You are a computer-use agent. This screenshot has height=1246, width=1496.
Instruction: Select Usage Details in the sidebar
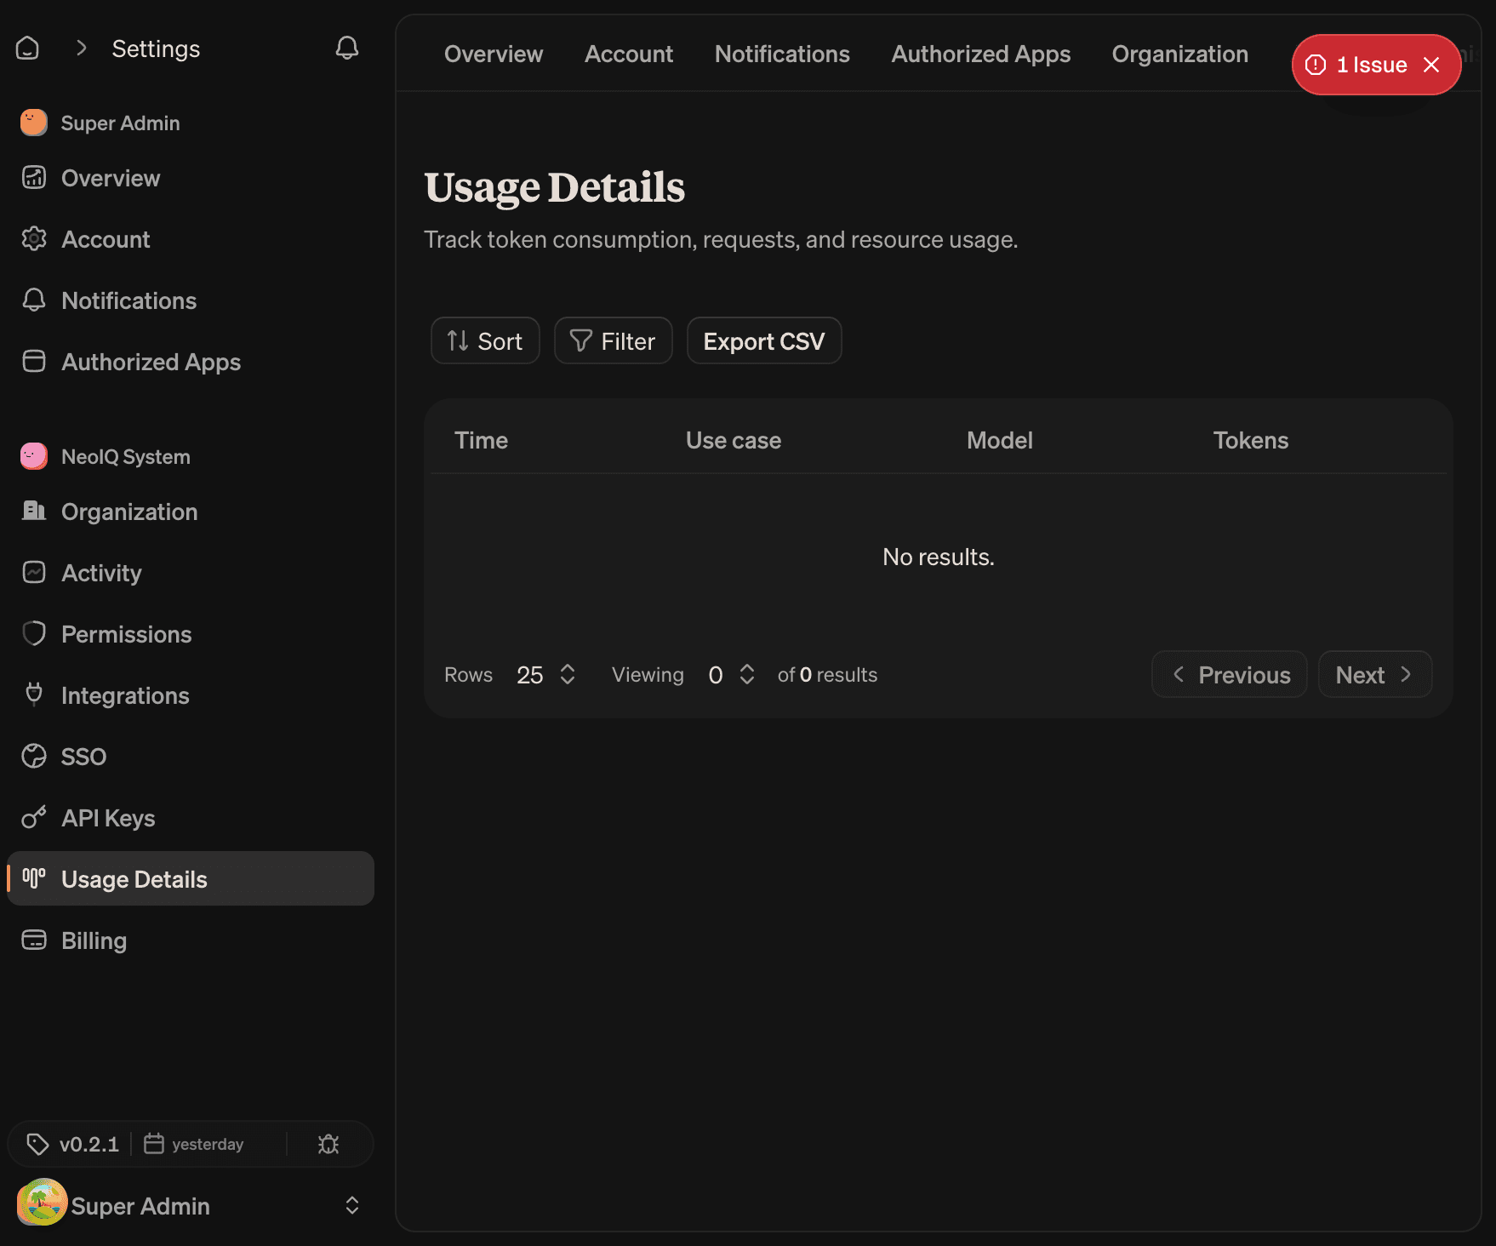coord(191,878)
